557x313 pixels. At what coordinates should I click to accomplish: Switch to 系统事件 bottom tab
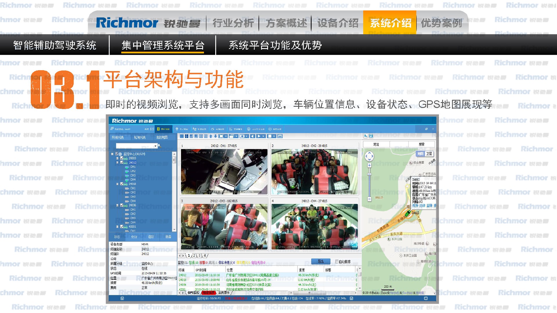coord(224,293)
